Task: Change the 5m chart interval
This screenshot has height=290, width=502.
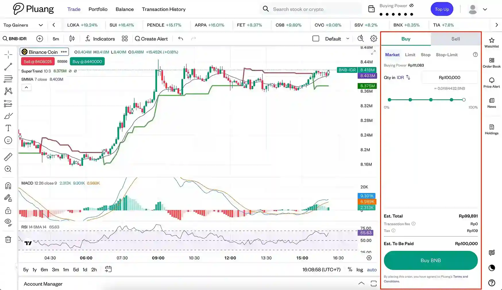Action: 56,39
